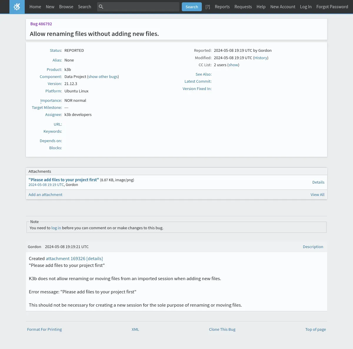This screenshot has height=349, width=353.
Task: Open the [details] link in comment
Action: click(95, 259)
